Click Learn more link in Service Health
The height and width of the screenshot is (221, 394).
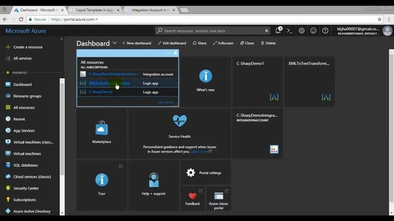tap(199, 152)
